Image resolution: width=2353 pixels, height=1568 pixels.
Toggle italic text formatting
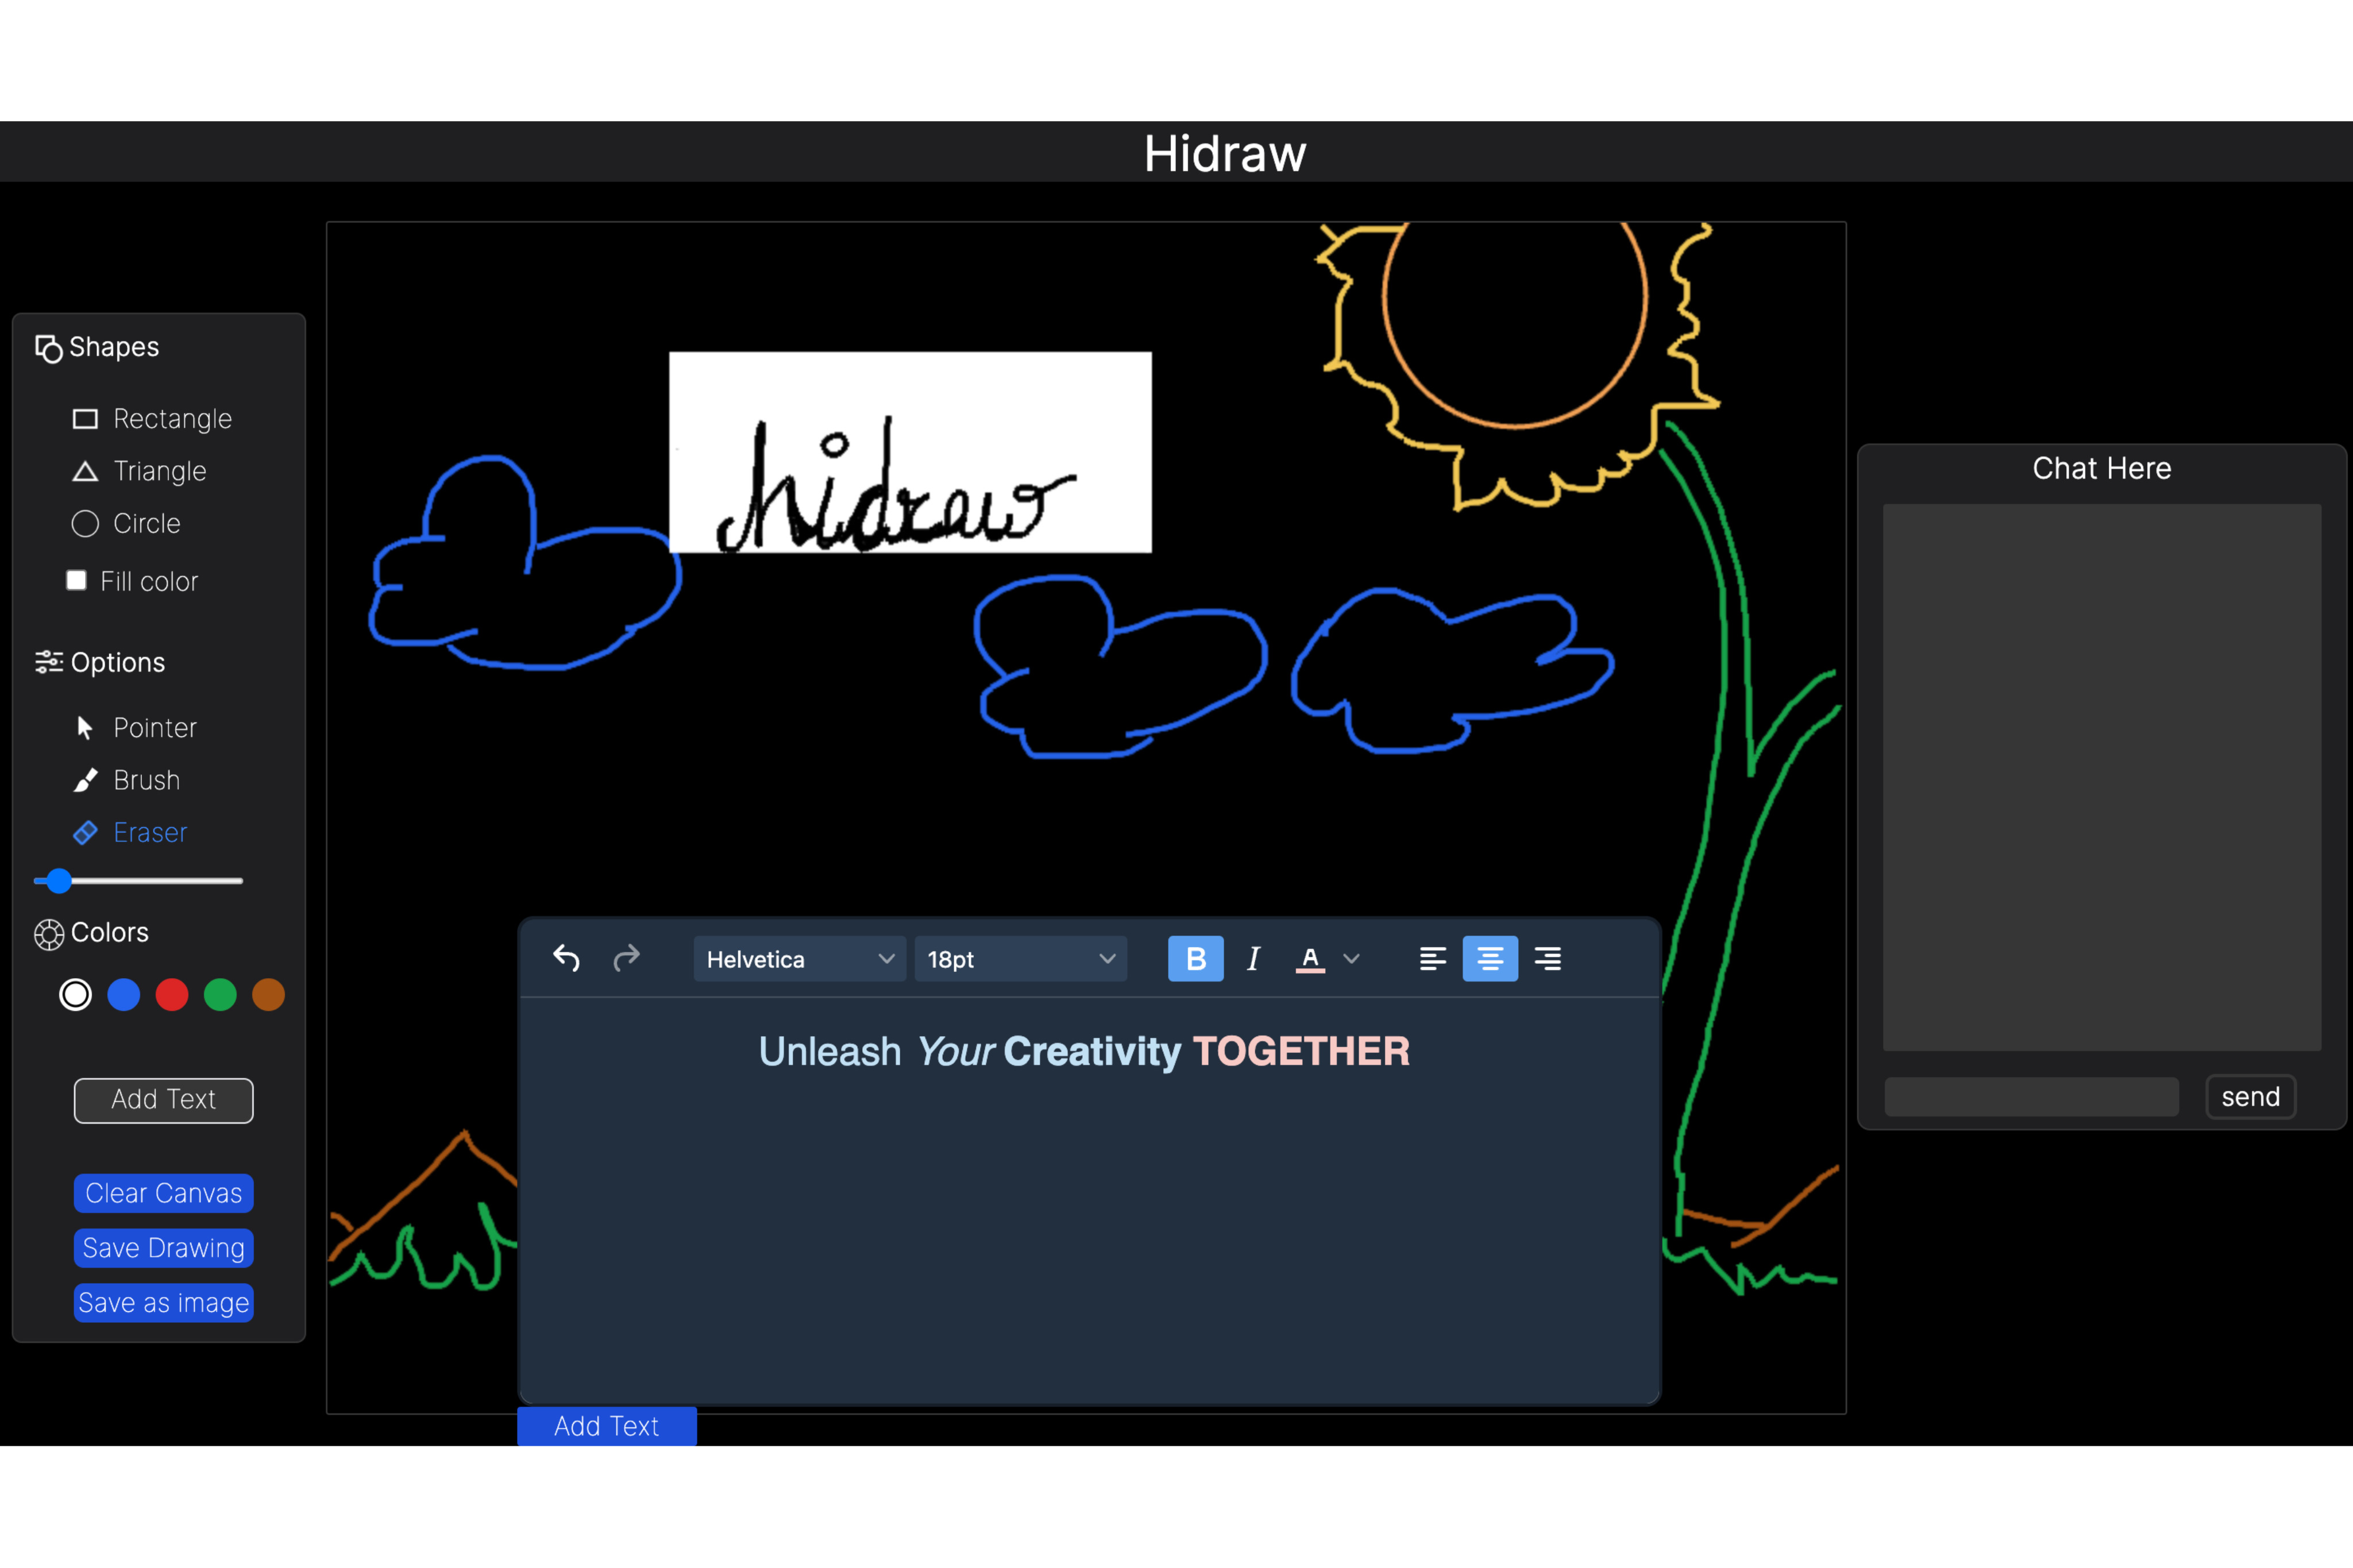[1252, 958]
